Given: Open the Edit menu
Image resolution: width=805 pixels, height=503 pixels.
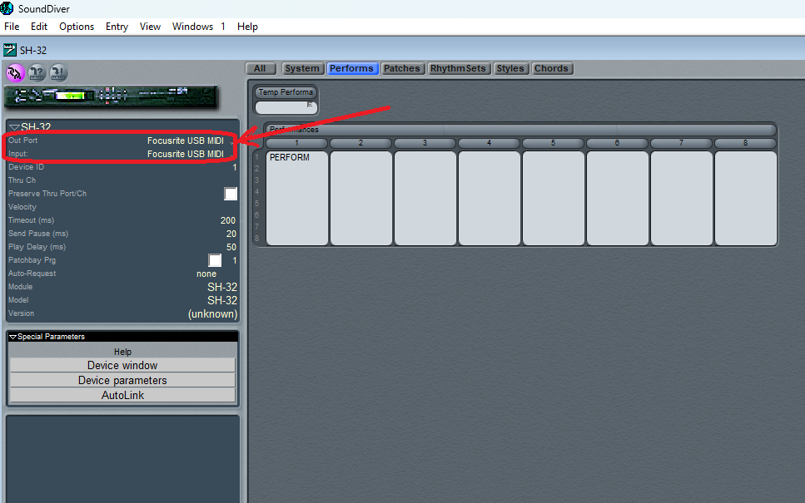Looking at the screenshot, I should tap(39, 27).
